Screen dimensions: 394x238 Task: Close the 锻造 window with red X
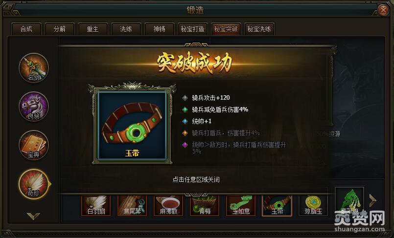(383, 10)
